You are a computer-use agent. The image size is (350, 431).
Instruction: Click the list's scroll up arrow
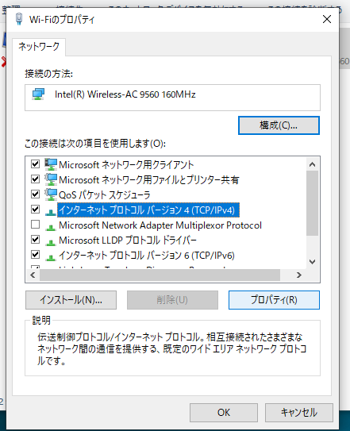pos(312,164)
